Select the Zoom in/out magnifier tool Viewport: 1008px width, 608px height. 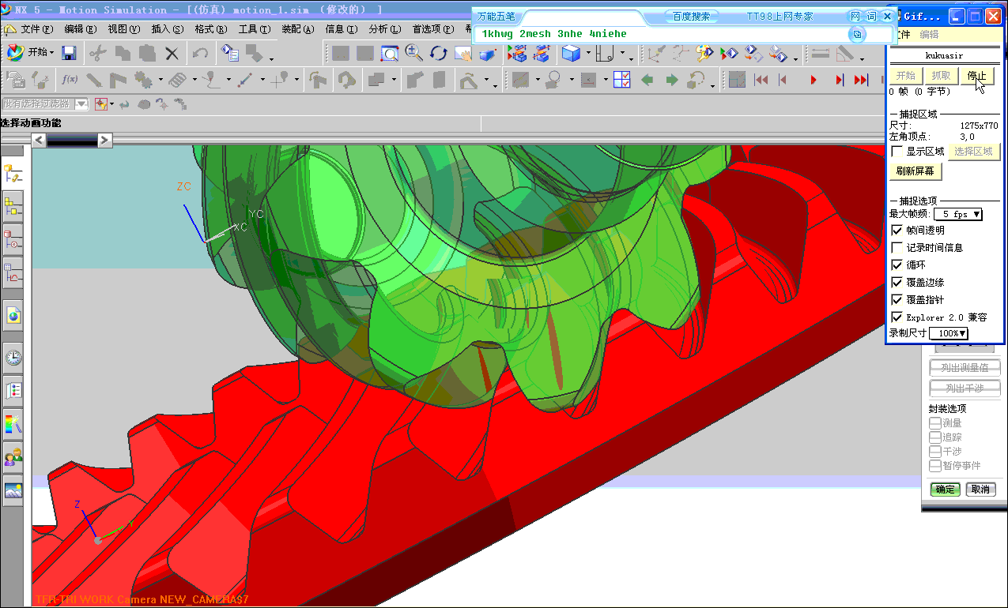coord(413,53)
